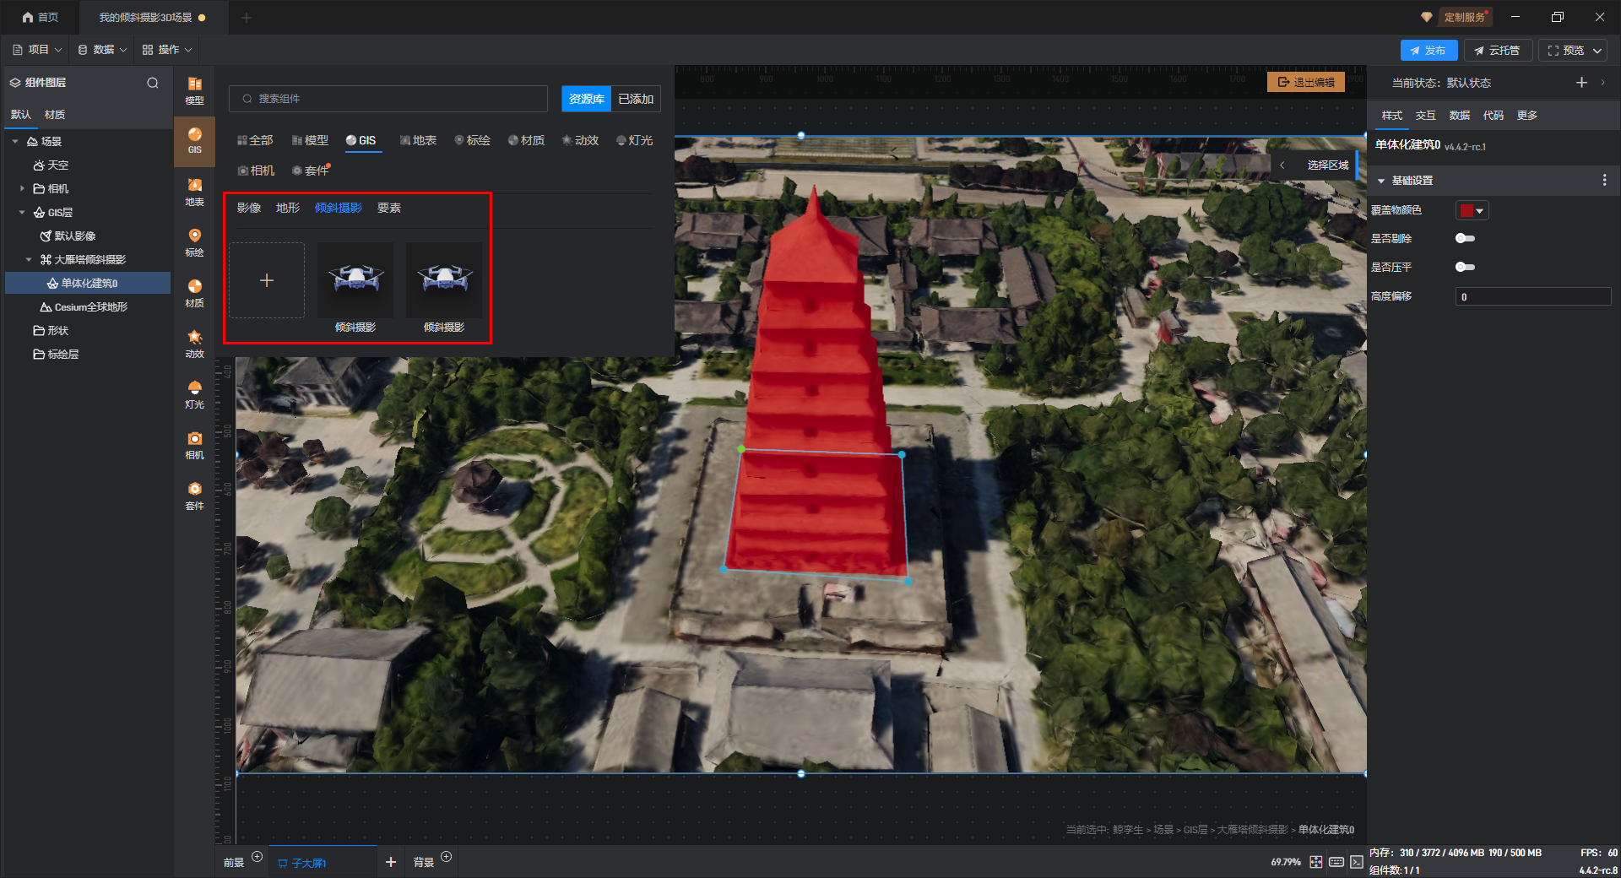Click the 选择区域 button
The width and height of the screenshot is (1621, 878).
pyautogui.click(x=1328, y=165)
